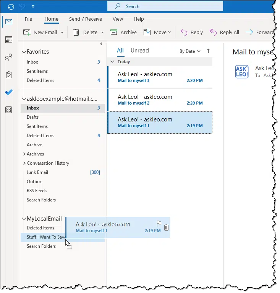Select the account's bold Inbox folder

coord(62,108)
